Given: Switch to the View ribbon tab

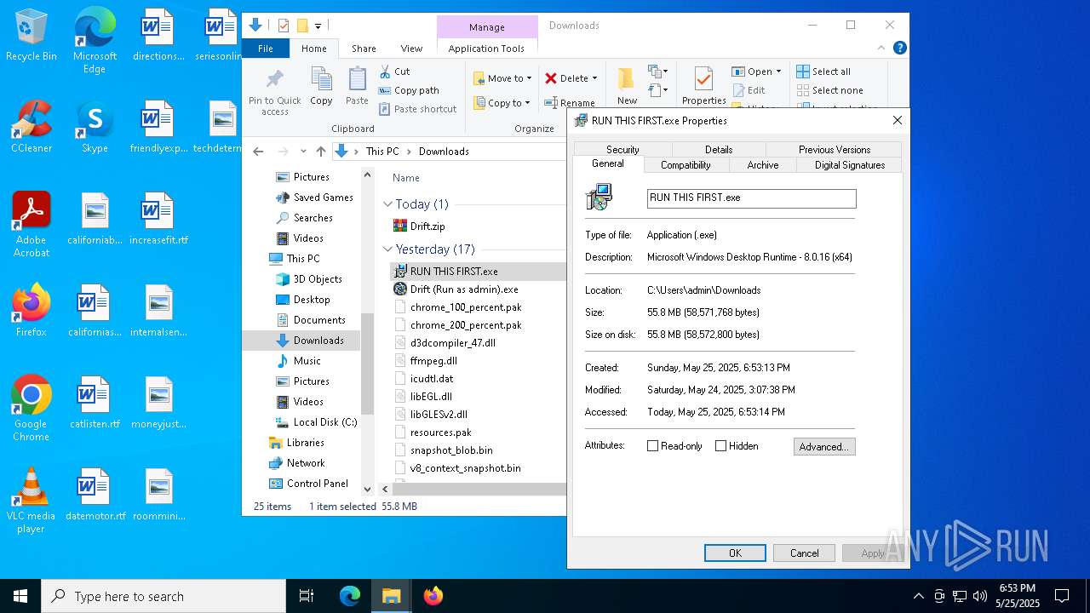Looking at the screenshot, I should (411, 49).
